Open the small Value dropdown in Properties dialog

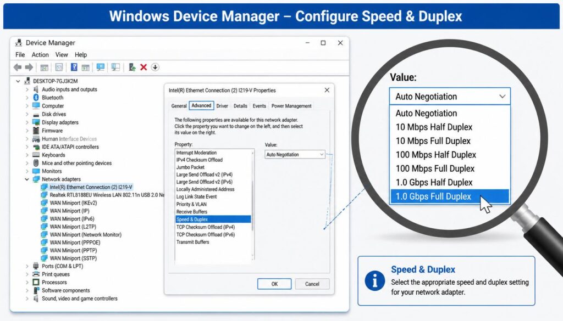[295, 154]
